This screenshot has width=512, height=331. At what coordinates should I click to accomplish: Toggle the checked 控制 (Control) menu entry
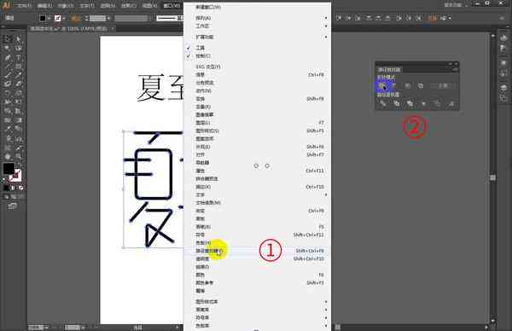pos(257,55)
